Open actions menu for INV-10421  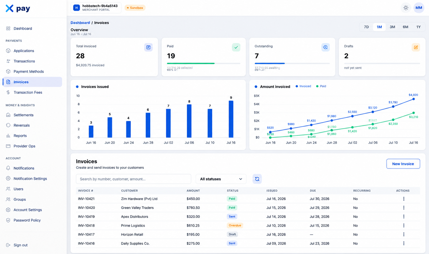pyautogui.click(x=404, y=199)
